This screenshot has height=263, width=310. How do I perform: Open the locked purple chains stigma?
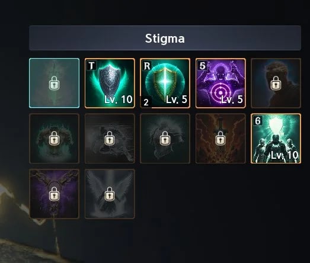coord(54,194)
